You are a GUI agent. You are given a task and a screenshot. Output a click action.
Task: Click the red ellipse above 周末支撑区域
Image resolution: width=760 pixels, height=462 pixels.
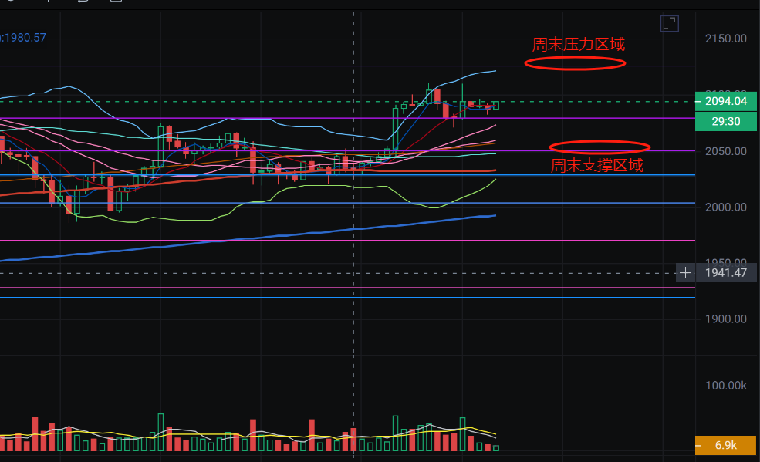coord(600,147)
